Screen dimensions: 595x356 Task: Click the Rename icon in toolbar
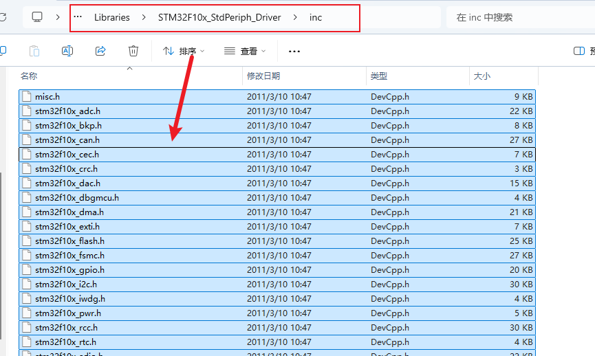click(67, 51)
